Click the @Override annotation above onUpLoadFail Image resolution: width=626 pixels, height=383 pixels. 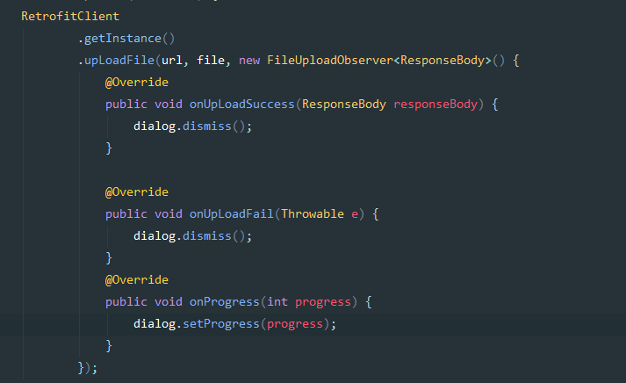137,192
